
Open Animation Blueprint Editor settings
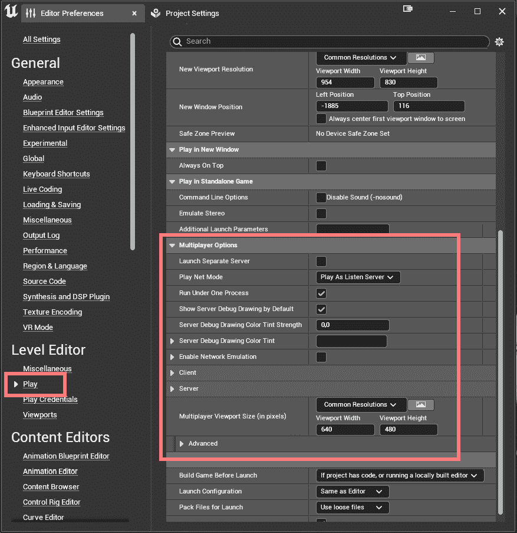(66, 456)
